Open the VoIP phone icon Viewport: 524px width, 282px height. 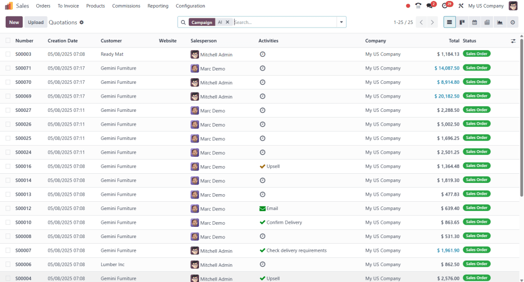tap(418, 6)
